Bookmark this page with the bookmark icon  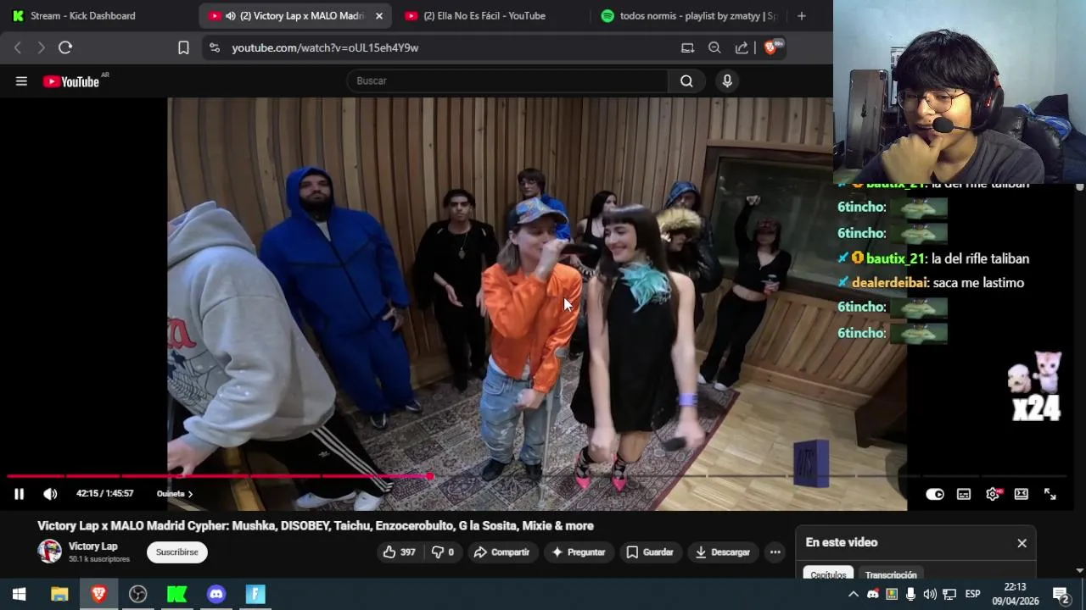(183, 48)
